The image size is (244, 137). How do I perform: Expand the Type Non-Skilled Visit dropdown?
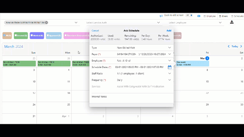click(x=170, y=48)
